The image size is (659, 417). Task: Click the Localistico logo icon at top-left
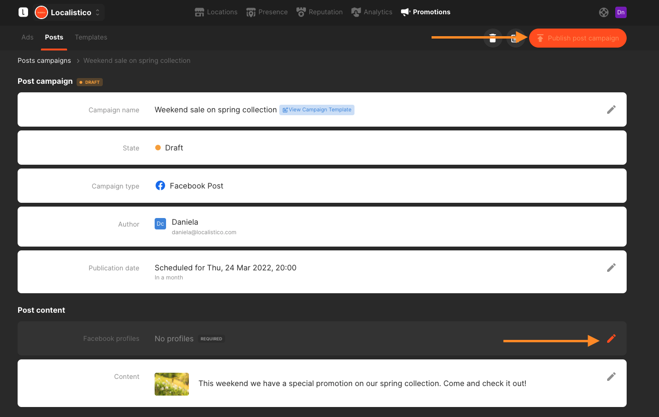23,12
